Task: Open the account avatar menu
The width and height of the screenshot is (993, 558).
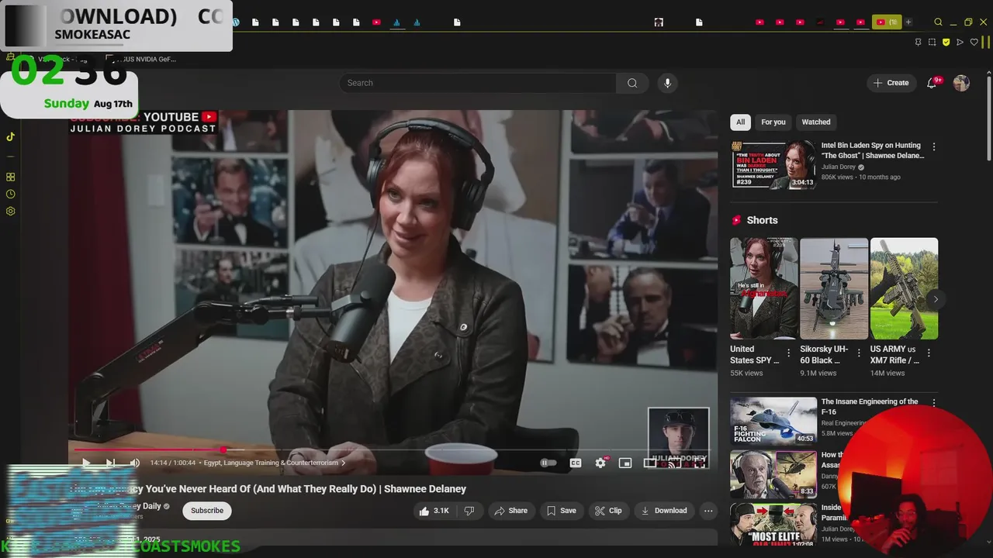Action: tap(961, 83)
